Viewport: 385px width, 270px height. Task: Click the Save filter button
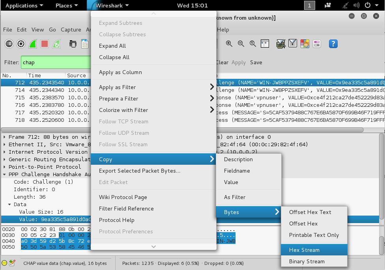(256, 62)
